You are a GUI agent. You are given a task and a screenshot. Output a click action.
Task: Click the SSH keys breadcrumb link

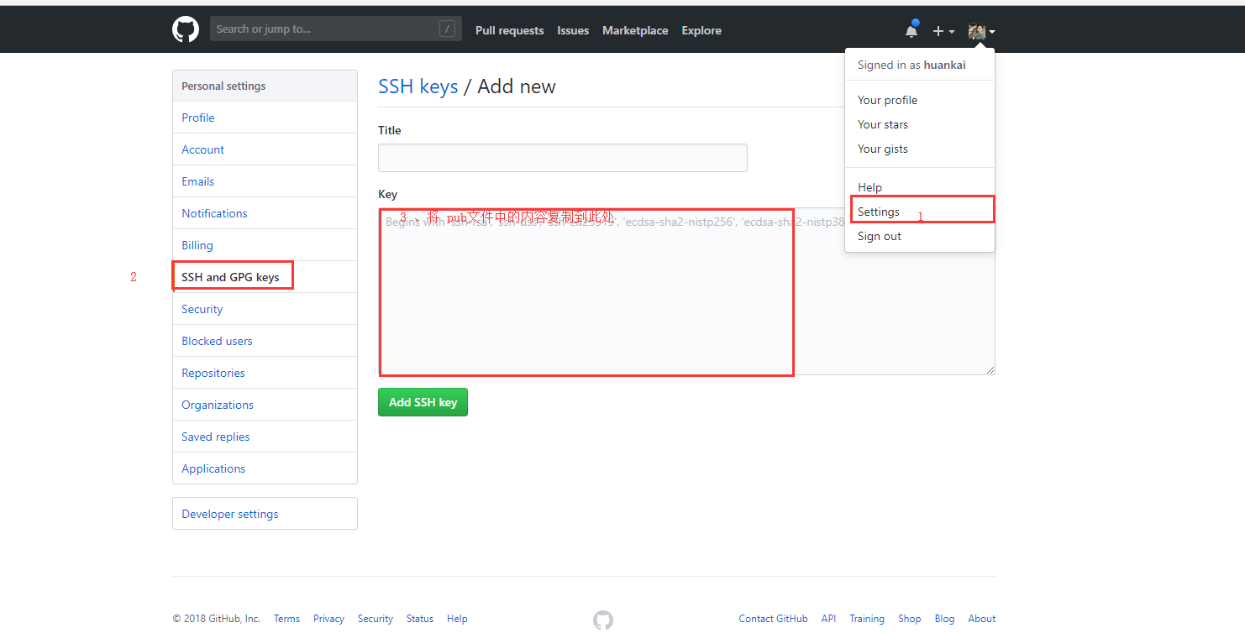pyautogui.click(x=418, y=86)
